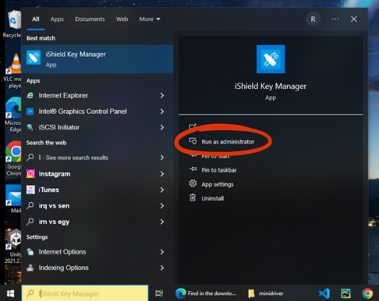Click the iTunes icon in results
Image resolution: width=379 pixels, height=301 pixels.
coord(31,190)
